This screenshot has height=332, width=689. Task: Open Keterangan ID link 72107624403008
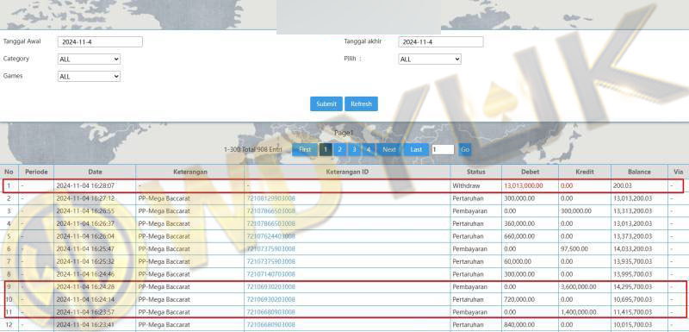click(x=270, y=236)
